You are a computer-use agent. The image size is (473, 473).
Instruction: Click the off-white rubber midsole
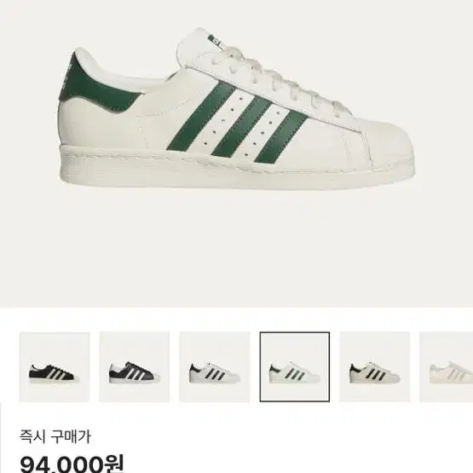[x=237, y=169]
